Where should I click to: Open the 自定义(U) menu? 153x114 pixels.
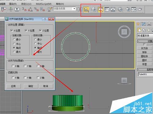coord(26,4)
